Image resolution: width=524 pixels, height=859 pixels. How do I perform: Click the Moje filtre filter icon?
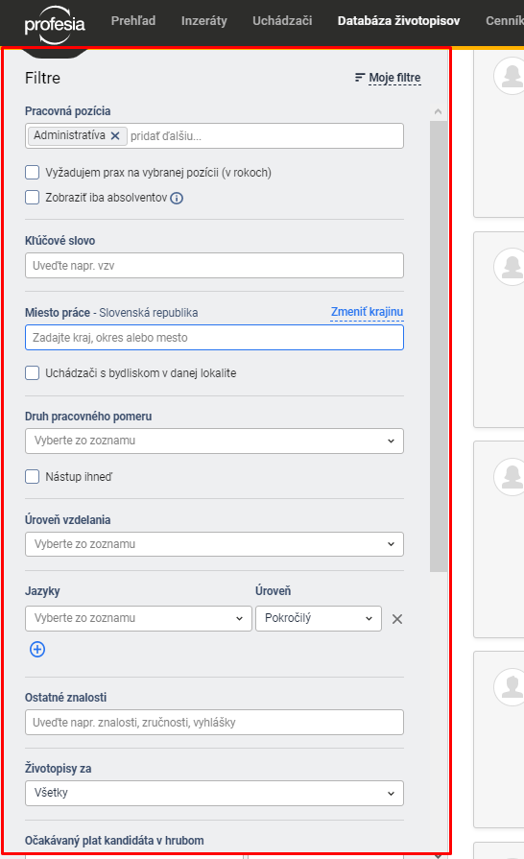(359, 78)
